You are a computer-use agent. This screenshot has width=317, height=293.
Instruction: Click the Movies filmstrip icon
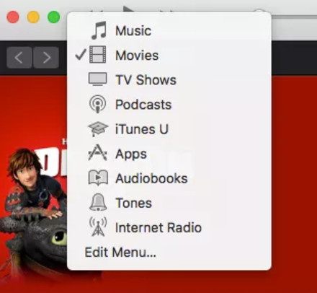(x=98, y=55)
